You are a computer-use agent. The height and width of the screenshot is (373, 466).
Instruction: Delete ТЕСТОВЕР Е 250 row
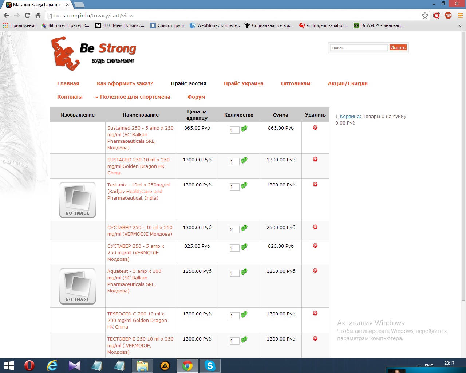pos(315,338)
